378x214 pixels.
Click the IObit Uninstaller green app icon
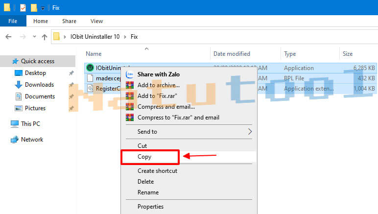(x=90, y=68)
